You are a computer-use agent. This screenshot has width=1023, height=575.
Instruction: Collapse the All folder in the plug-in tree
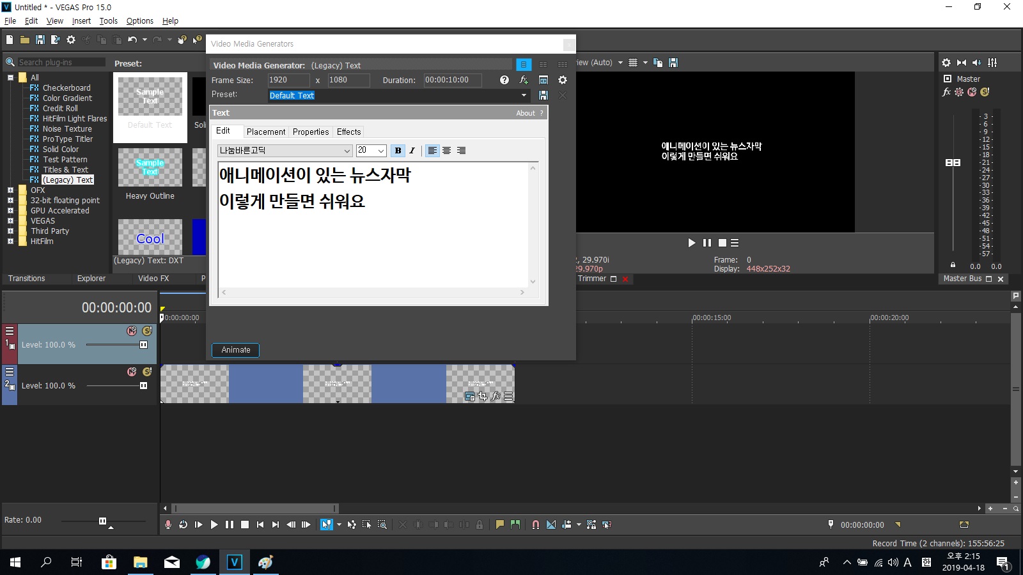(10, 77)
